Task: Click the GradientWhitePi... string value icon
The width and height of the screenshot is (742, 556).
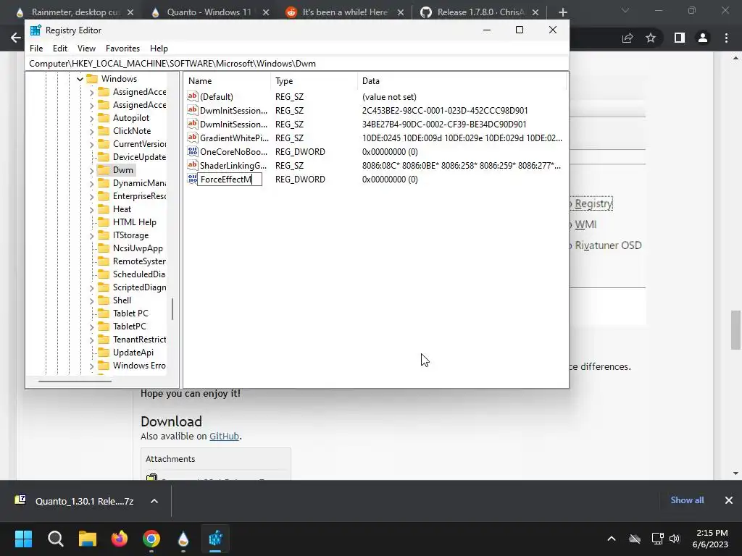Action: pyautogui.click(x=192, y=138)
